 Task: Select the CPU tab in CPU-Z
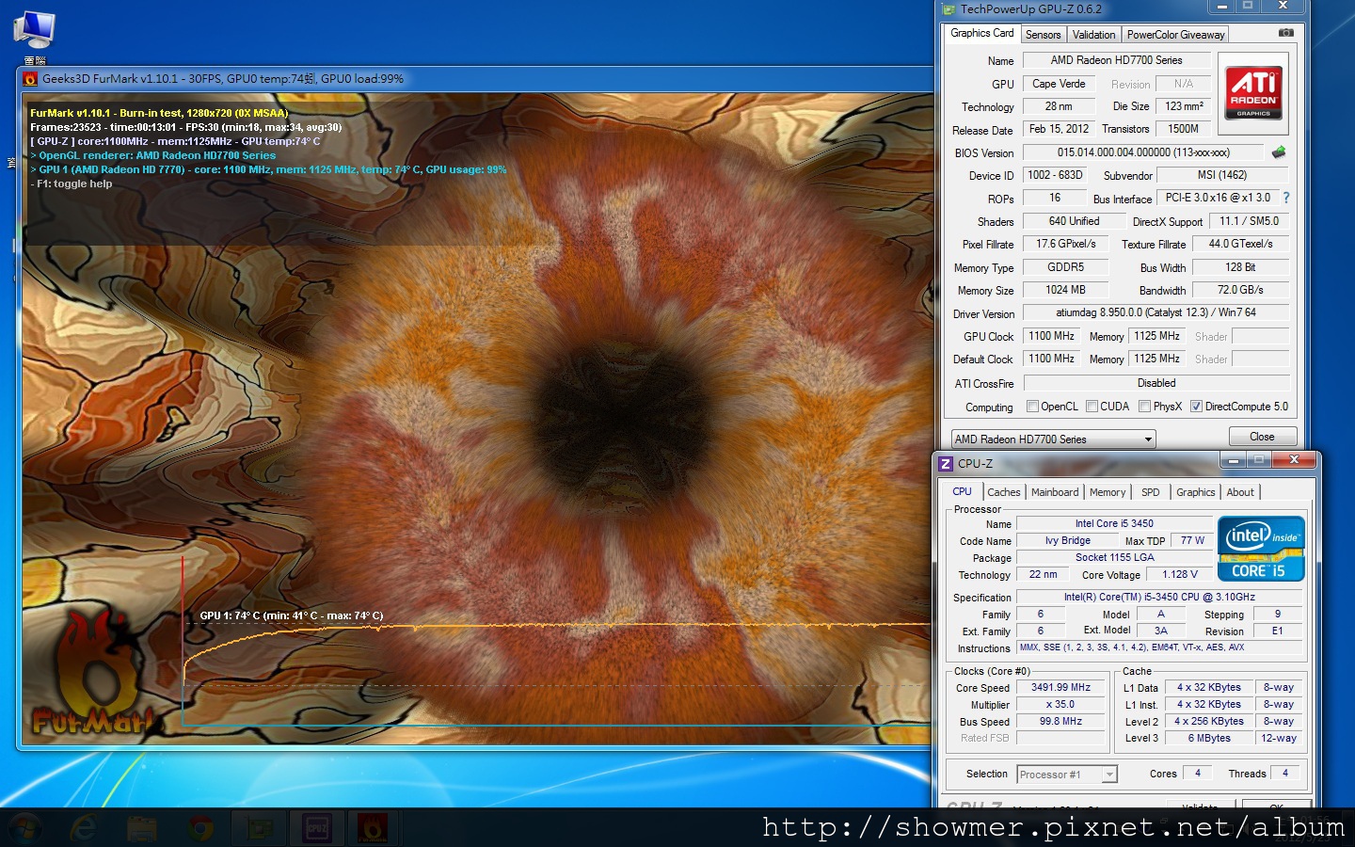[x=962, y=491]
